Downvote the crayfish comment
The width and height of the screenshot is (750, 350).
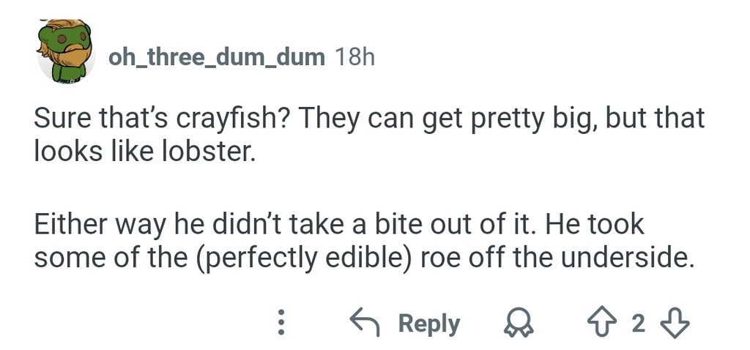675,323
